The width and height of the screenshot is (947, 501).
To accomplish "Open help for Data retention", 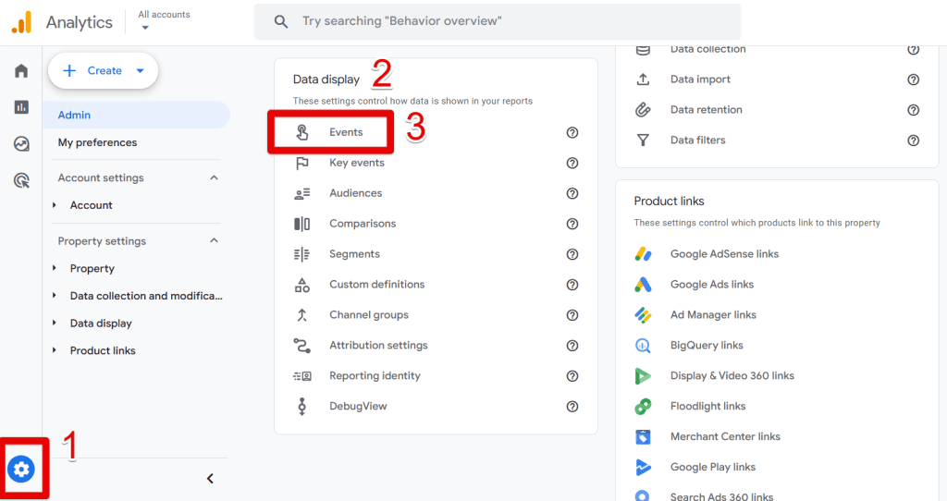I will tap(913, 110).
